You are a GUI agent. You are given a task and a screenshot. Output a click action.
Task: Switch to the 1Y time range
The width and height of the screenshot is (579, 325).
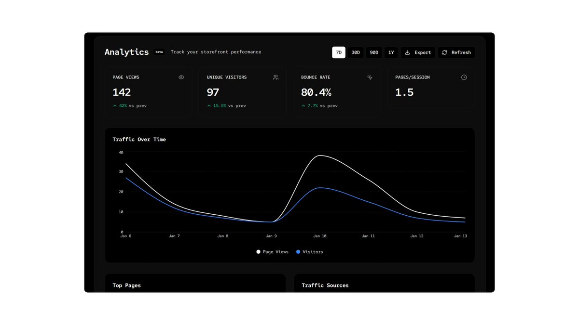pos(391,52)
